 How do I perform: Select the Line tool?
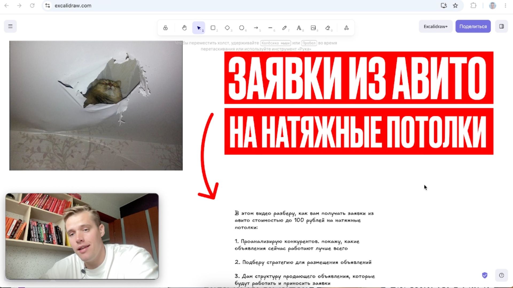(270, 28)
